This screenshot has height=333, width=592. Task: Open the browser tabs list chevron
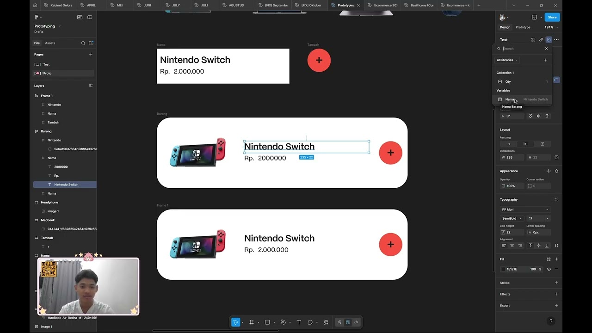tap(513, 5)
